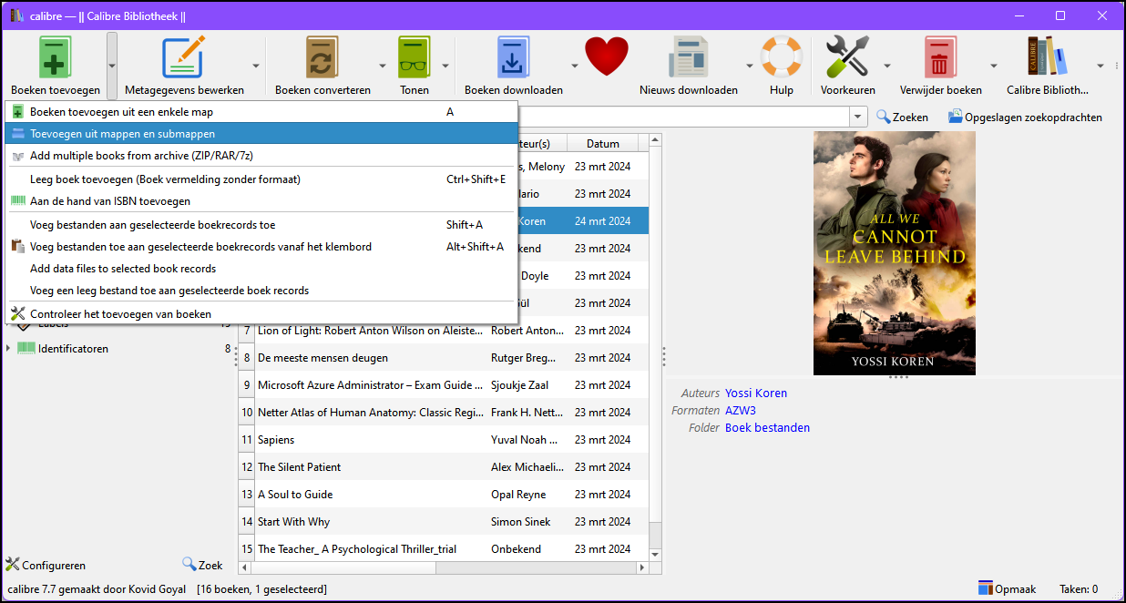Viewport: 1126px width, 603px height.
Task: Click the Calibre Bibliotheek bookshelf icon
Action: pyautogui.click(x=1048, y=65)
